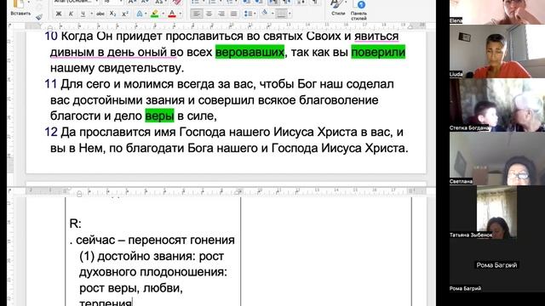545x306 pixels.
Task: Open line spacing dropdown arrow
Action: tap(255, 14)
